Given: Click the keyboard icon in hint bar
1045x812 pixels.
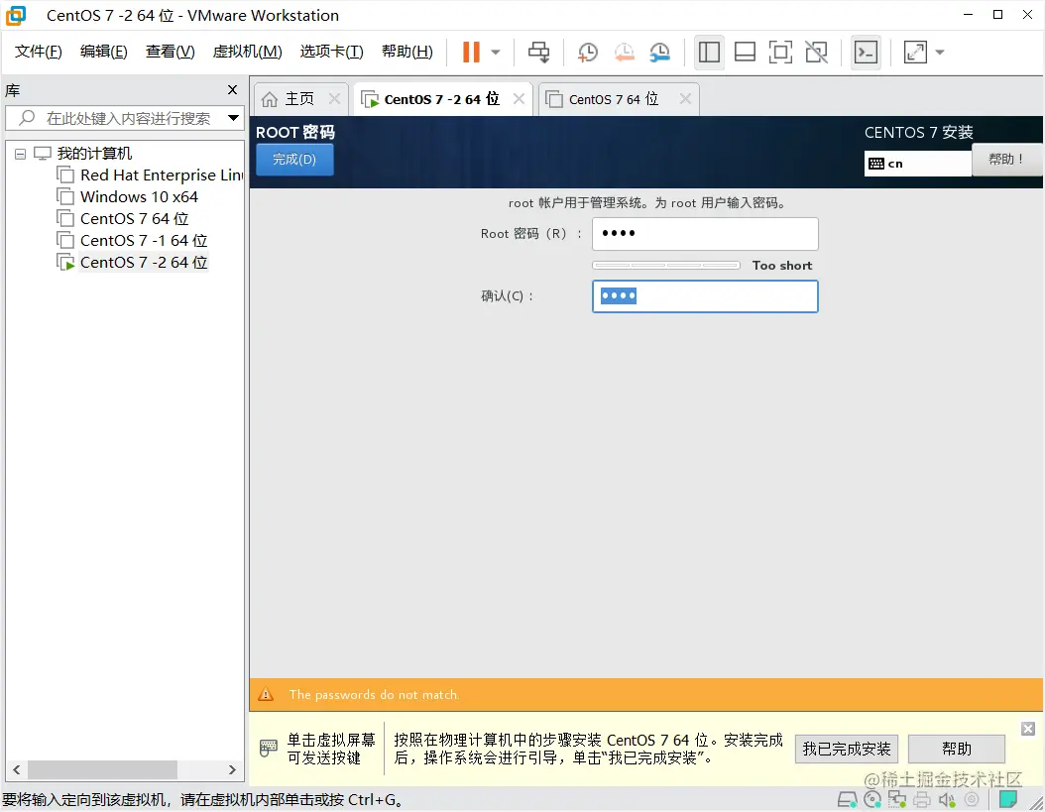Looking at the screenshot, I should click(268, 748).
